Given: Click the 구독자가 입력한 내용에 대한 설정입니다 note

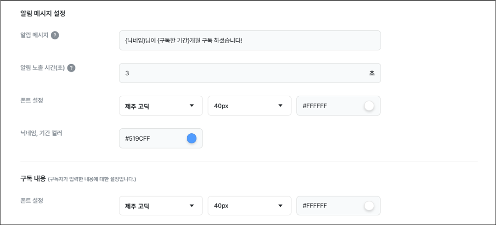Looking at the screenshot, I should coord(92,180).
